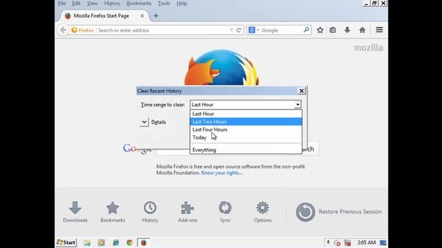Open a new tab with plus button
This screenshot has height=248, width=442.
(x=155, y=16)
